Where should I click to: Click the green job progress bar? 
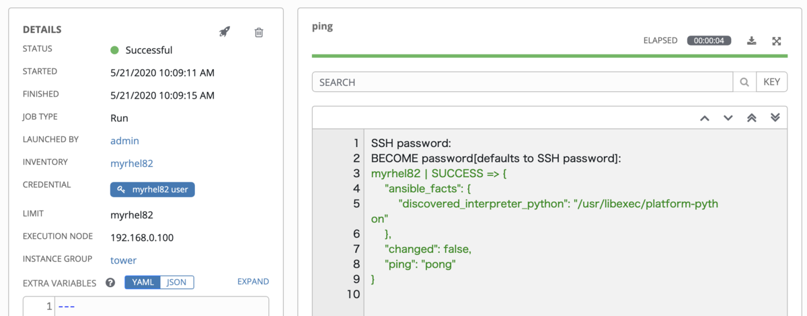[549, 56]
